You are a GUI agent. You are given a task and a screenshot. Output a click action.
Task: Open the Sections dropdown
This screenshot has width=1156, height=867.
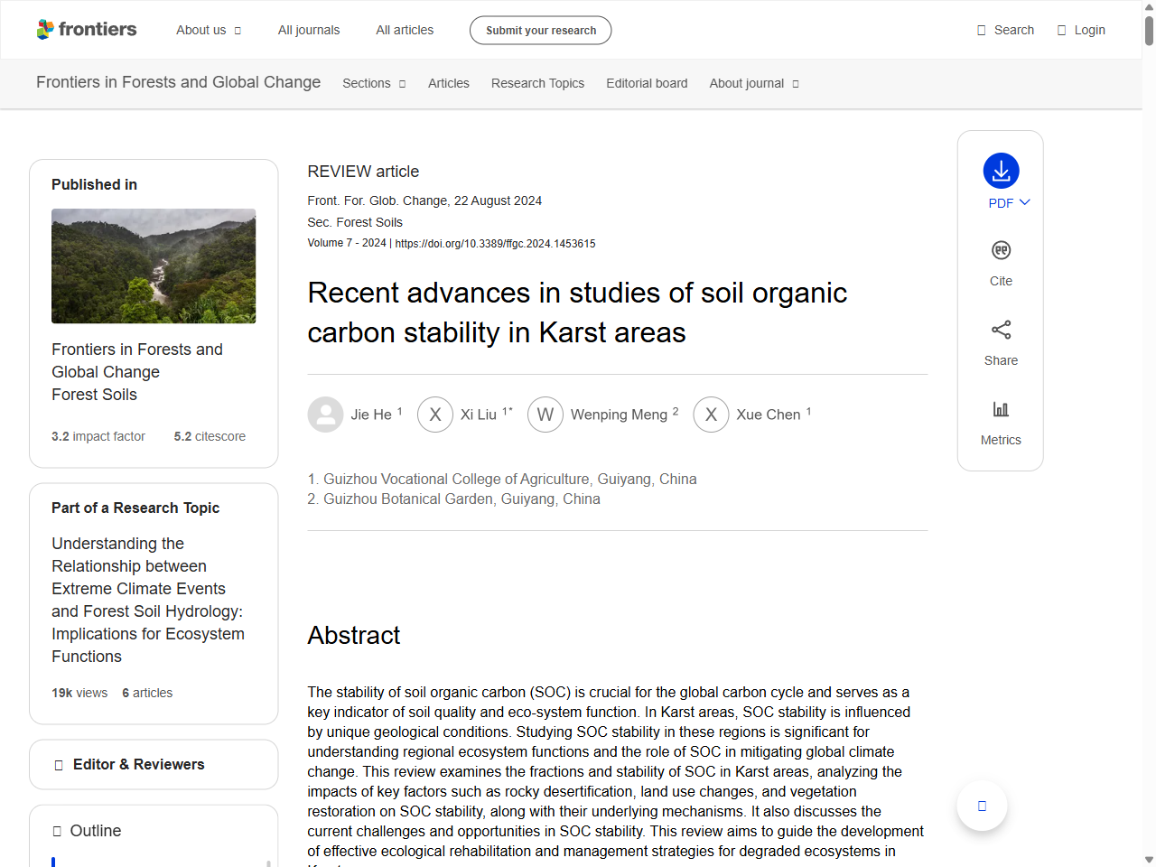[373, 83]
